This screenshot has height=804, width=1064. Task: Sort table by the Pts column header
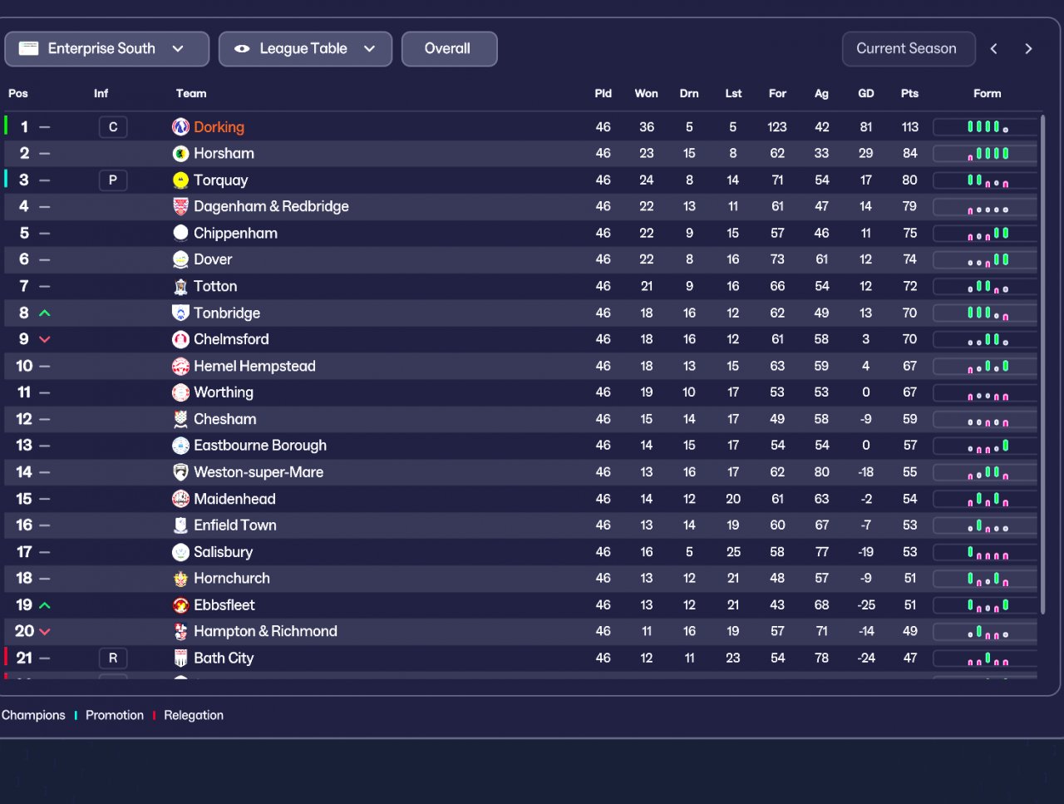coord(909,94)
